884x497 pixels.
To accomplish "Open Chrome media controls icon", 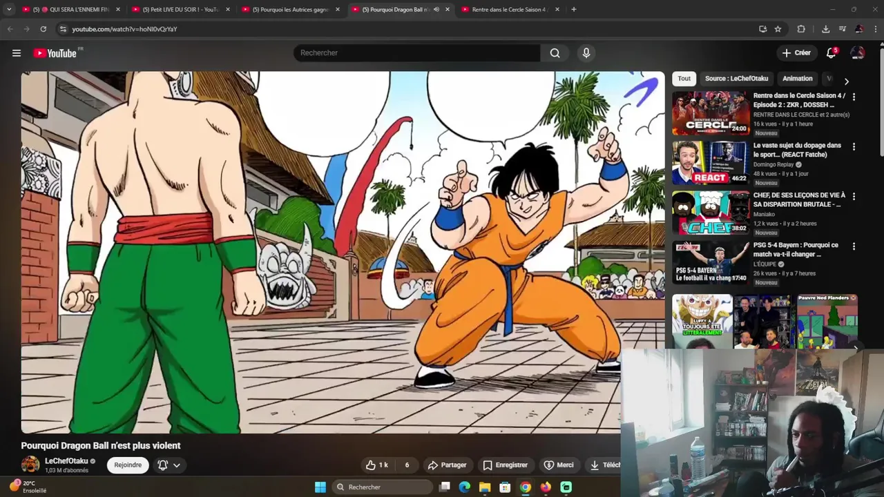I will pos(842,29).
